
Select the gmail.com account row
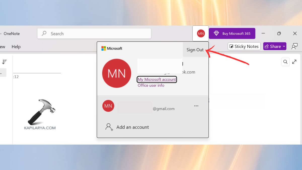[153, 106]
